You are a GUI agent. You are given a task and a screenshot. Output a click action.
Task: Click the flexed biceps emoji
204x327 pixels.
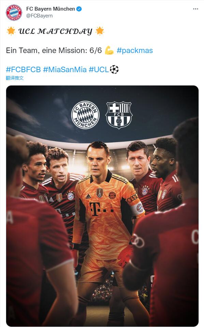coord(109,51)
